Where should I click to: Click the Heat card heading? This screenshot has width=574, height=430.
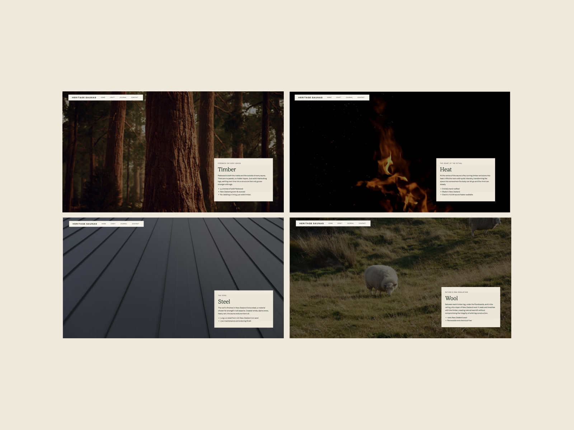tap(446, 169)
